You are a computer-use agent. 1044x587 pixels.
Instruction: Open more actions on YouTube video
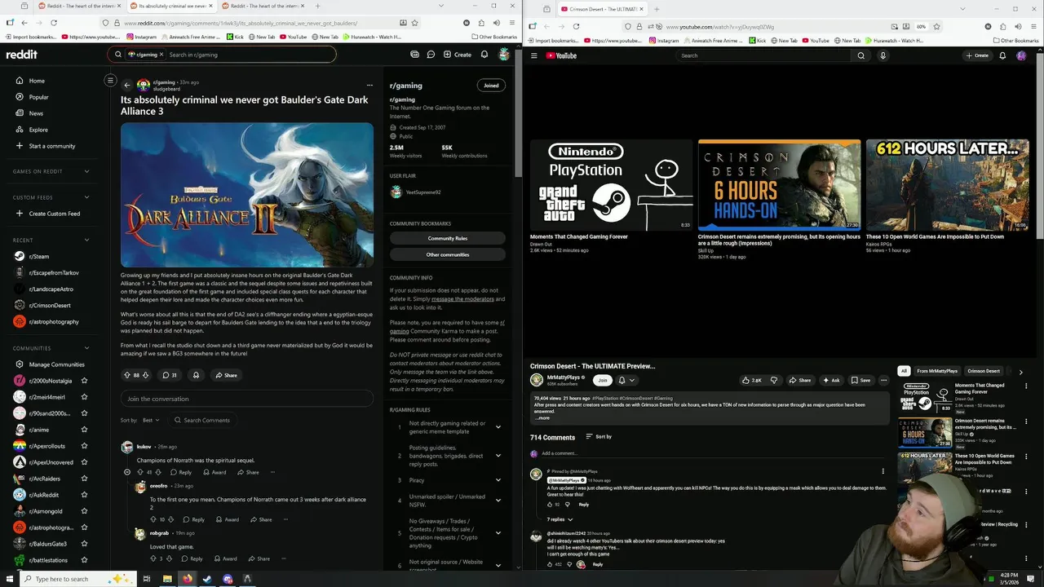883,380
